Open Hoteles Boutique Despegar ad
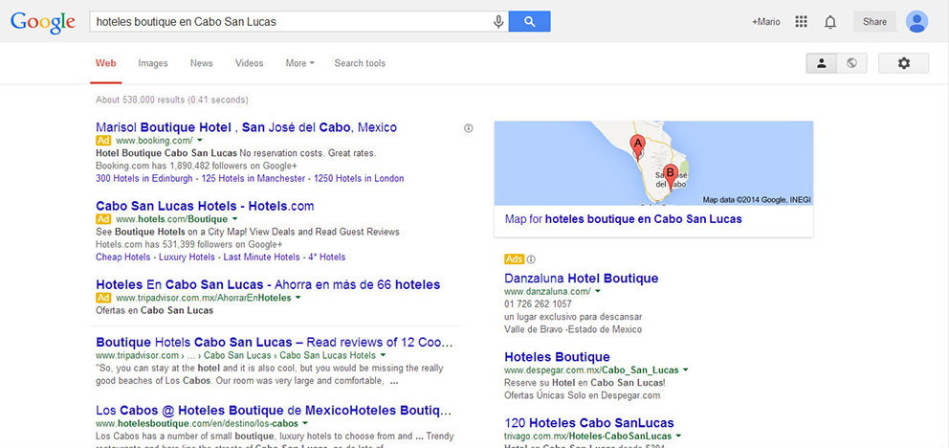 (x=557, y=357)
